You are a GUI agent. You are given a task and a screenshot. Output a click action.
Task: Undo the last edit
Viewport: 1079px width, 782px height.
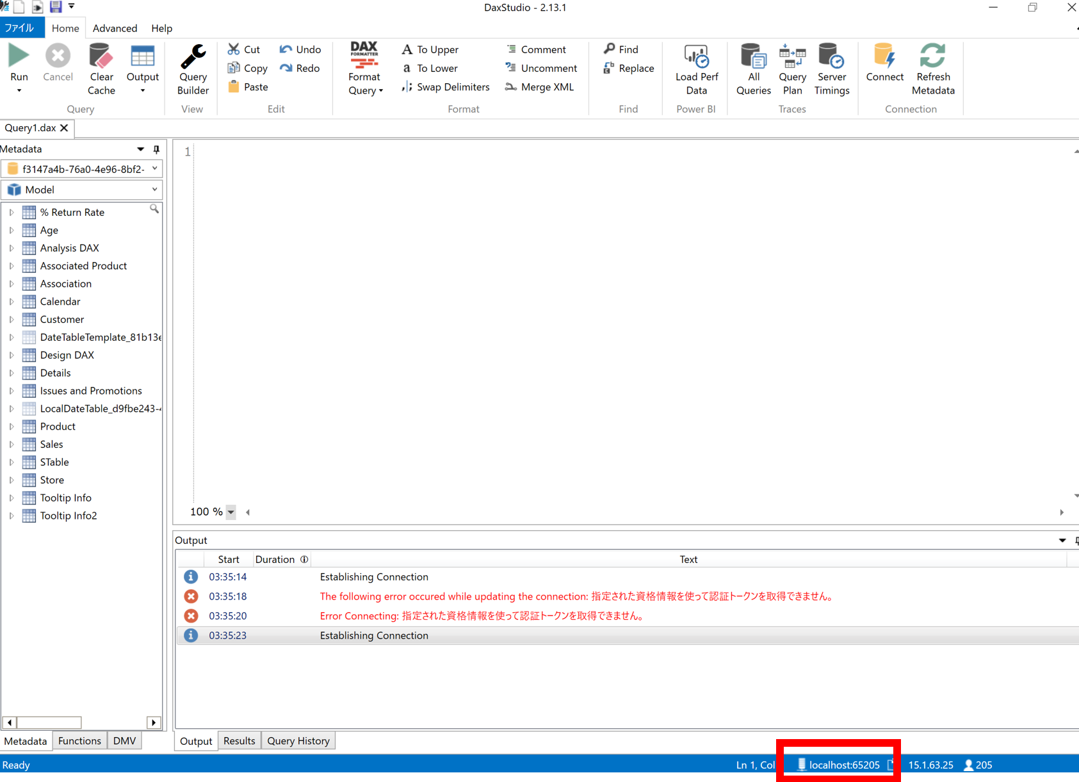300,49
